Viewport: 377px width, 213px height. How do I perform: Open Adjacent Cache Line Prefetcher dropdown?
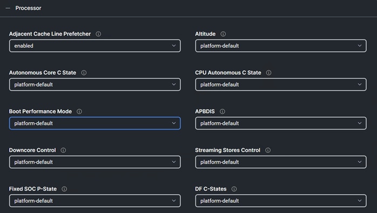(x=95, y=46)
